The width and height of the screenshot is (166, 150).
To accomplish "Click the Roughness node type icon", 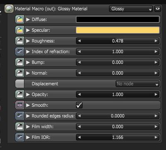I will (x=20, y=41).
